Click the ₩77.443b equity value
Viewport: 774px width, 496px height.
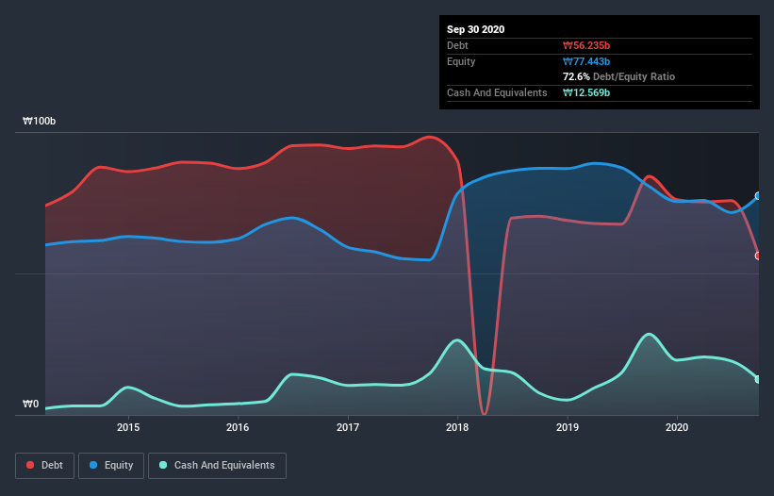(x=586, y=61)
